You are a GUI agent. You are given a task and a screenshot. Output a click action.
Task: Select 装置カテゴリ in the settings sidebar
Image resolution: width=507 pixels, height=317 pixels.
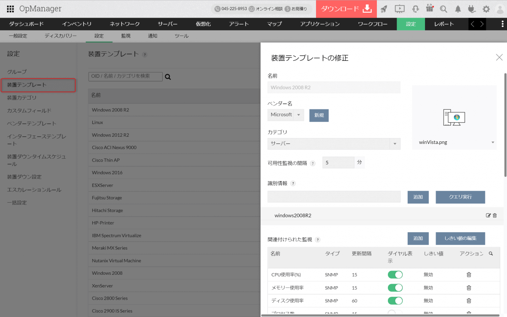pos(22,98)
